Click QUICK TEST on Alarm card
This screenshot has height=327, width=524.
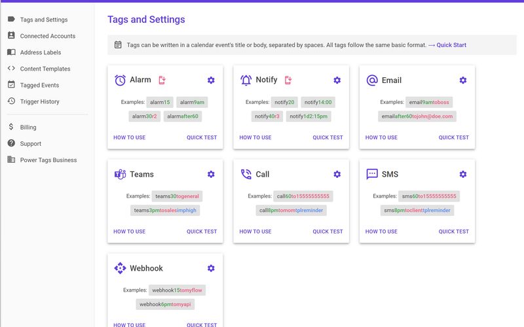click(202, 137)
